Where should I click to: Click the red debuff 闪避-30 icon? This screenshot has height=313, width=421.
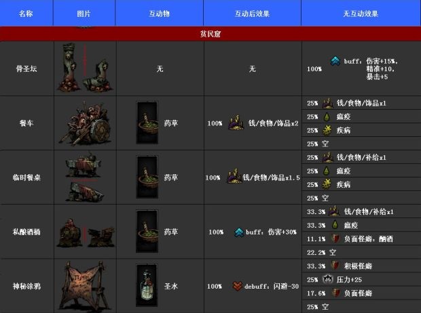coord(237,286)
